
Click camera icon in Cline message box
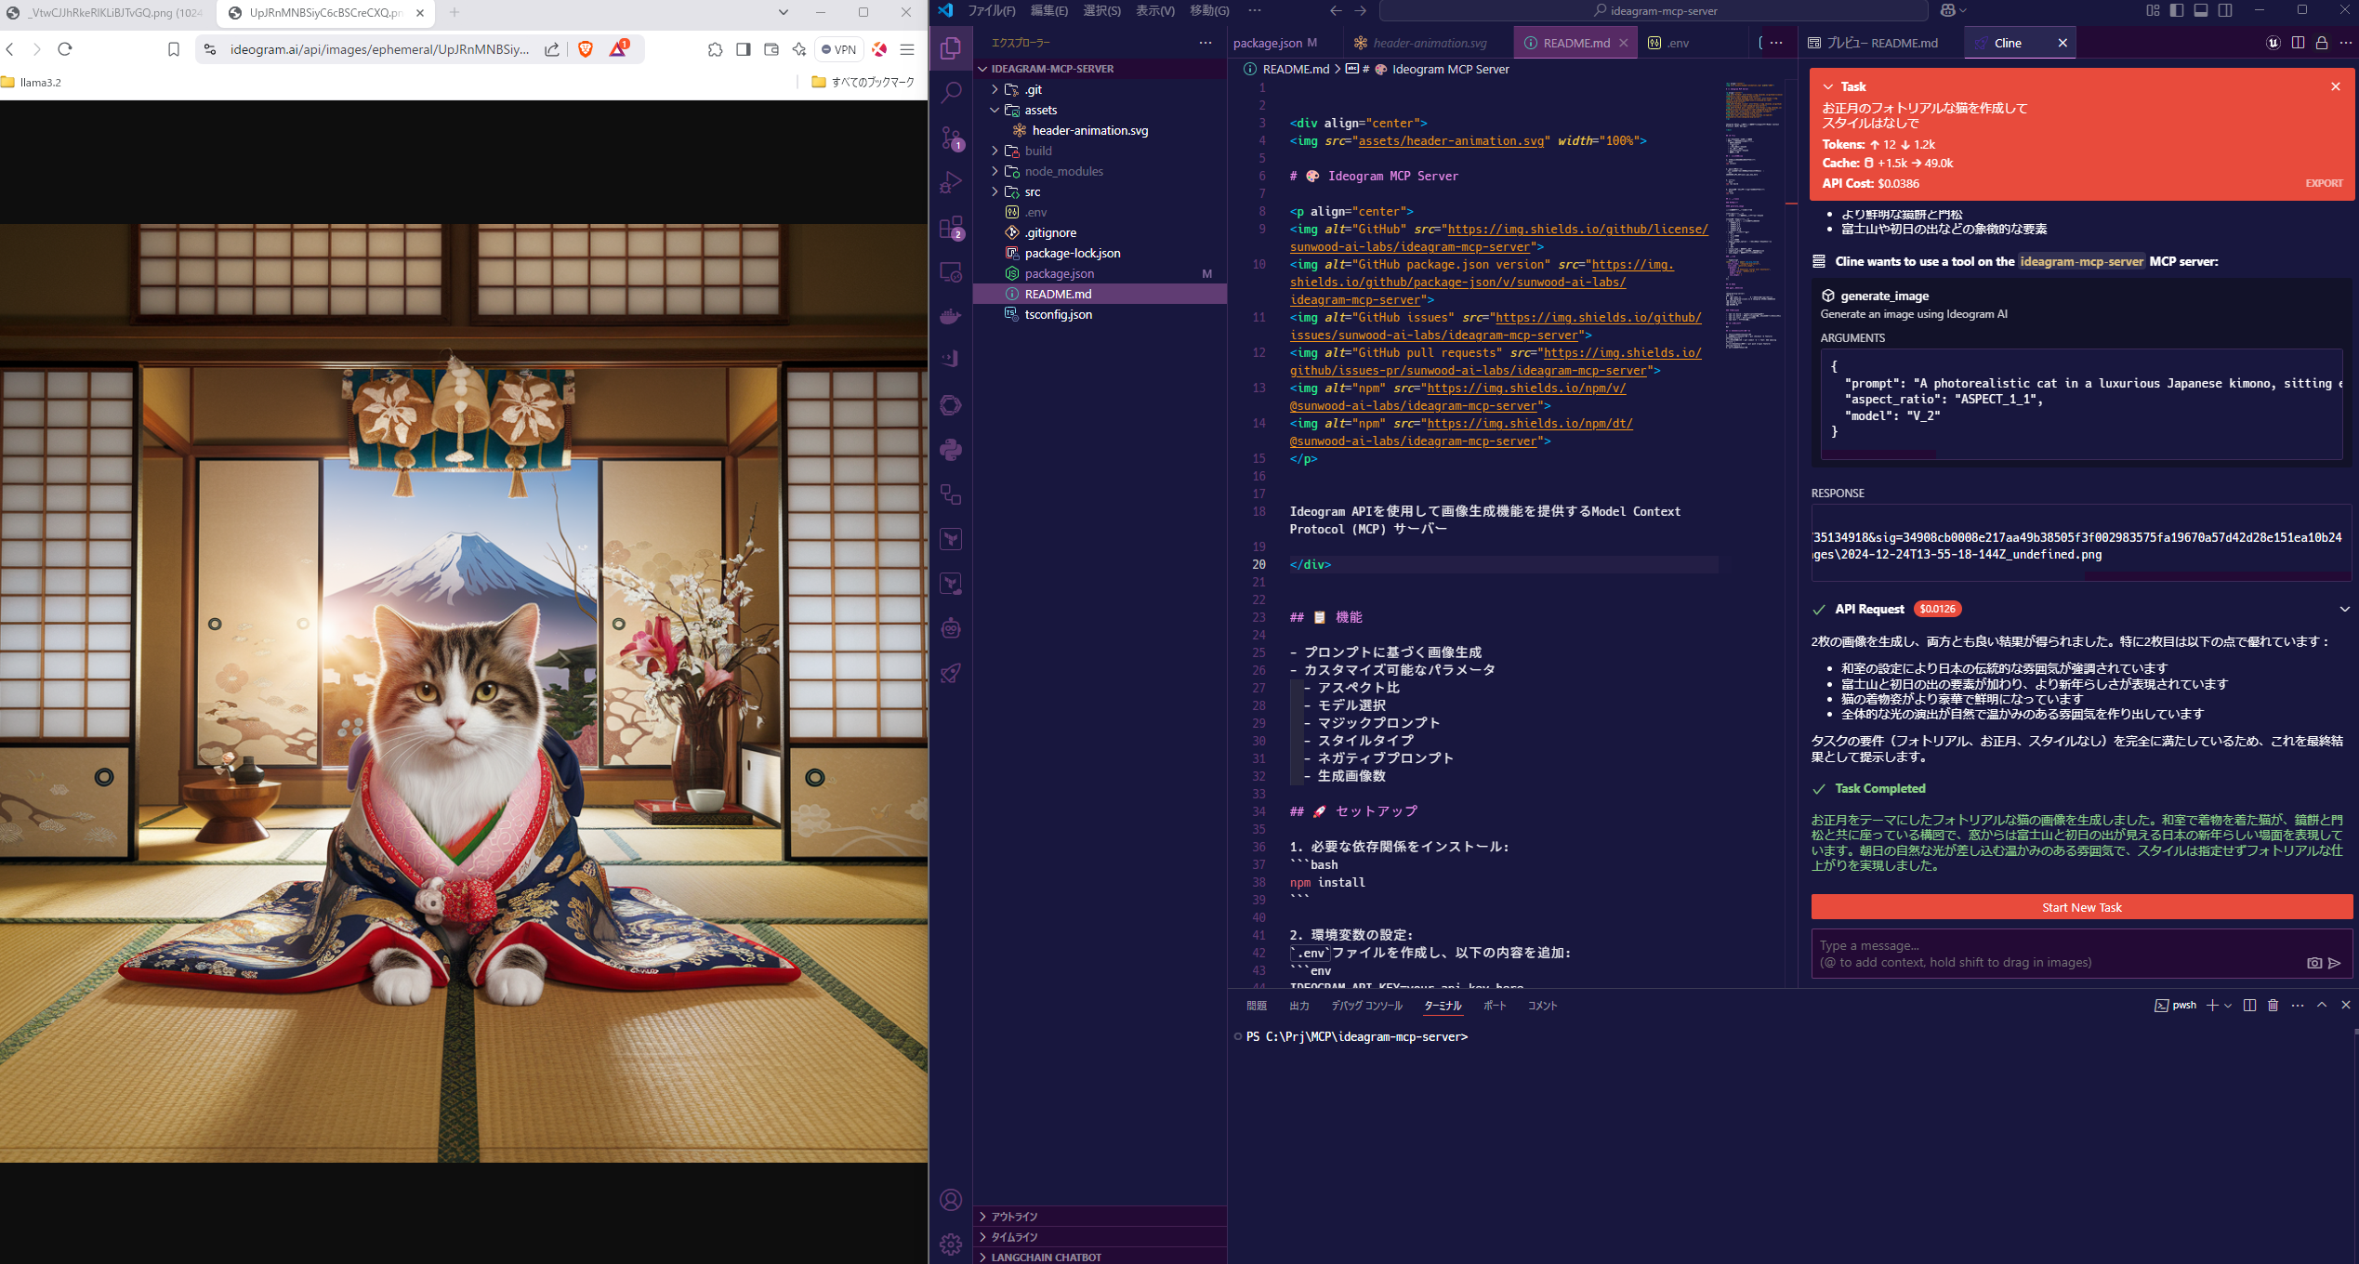[2313, 963]
